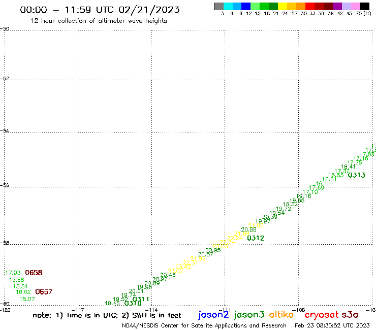Select the dark blue legend swatch
The height and width of the screenshot is (330, 376).
[246, 6]
